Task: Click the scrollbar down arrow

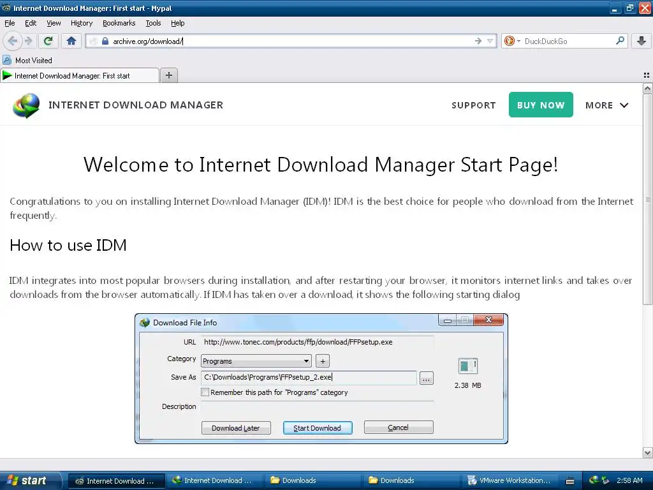Action: 647,452
